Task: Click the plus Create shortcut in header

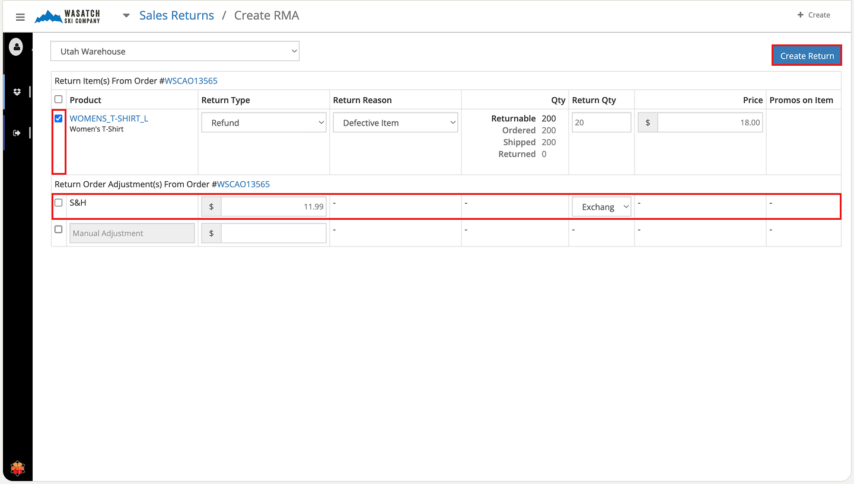Action: 813,15
